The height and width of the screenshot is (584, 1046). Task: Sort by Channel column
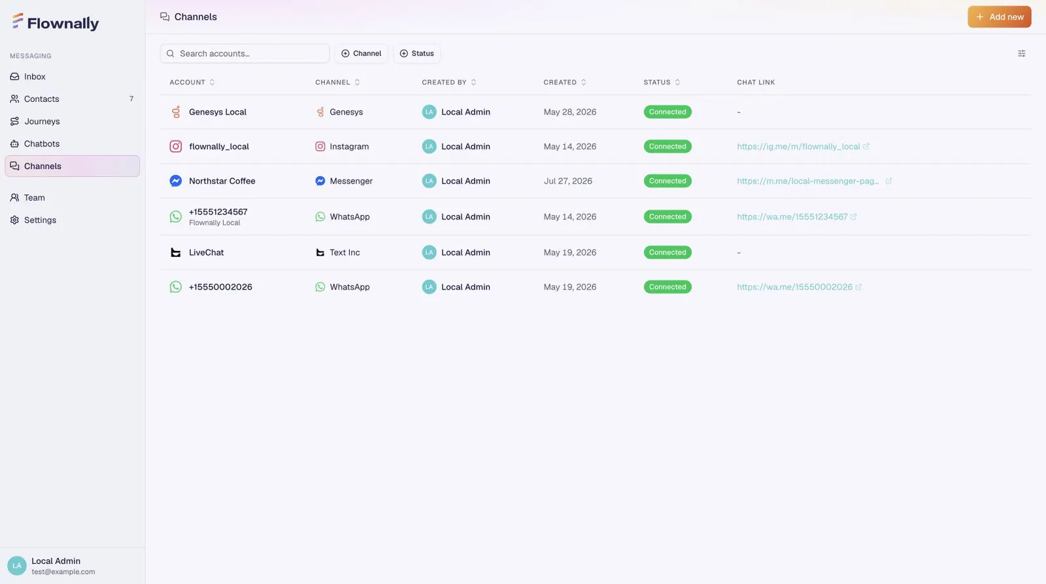point(337,82)
